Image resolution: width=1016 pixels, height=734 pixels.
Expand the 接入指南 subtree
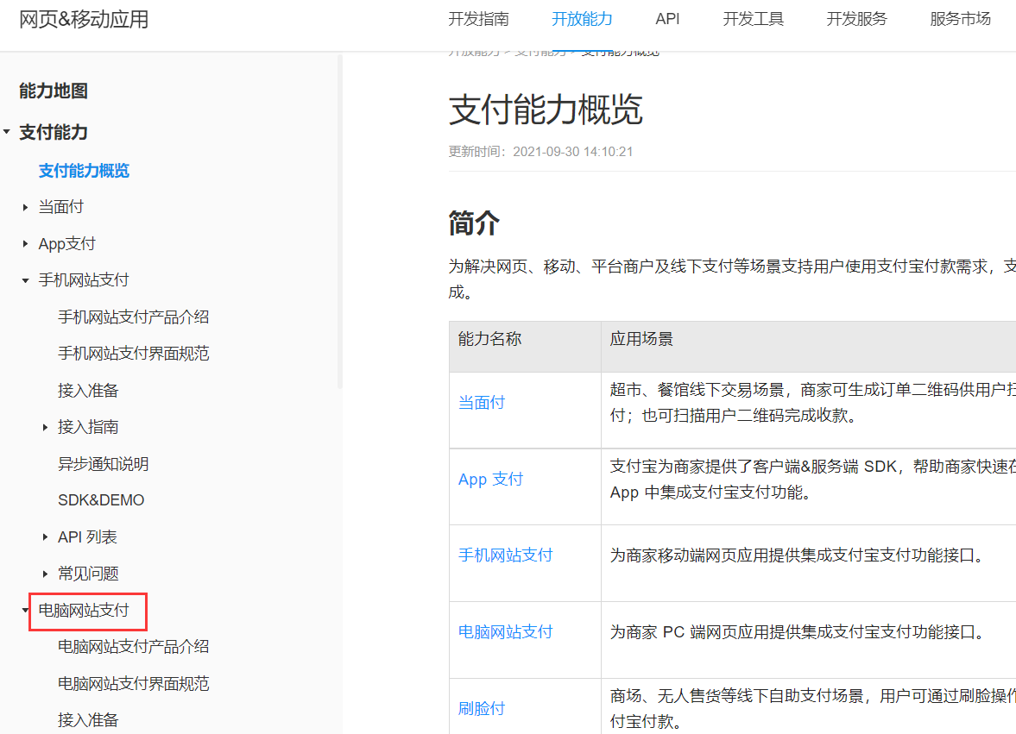pyautogui.click(x=46, y=426)
